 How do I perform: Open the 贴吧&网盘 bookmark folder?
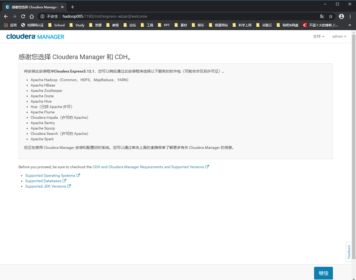(287, 25)
